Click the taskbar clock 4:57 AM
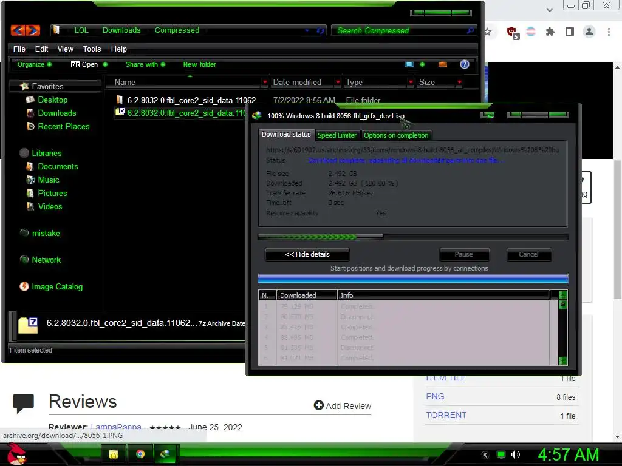 point(568,454)
